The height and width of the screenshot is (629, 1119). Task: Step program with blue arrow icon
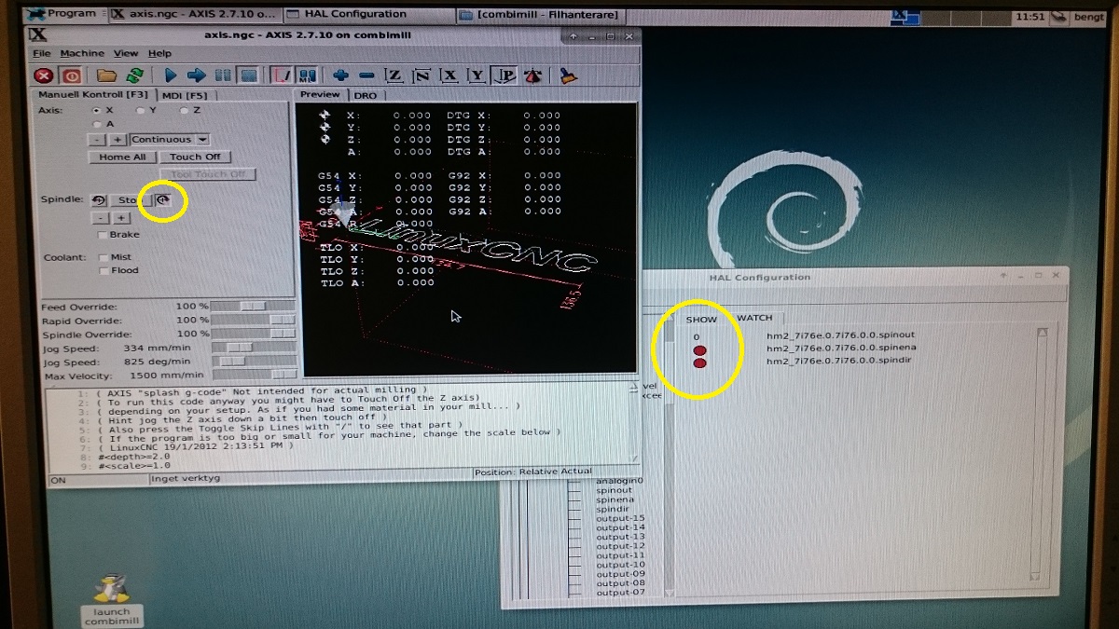pyautogui.click(x=197, y=75)
